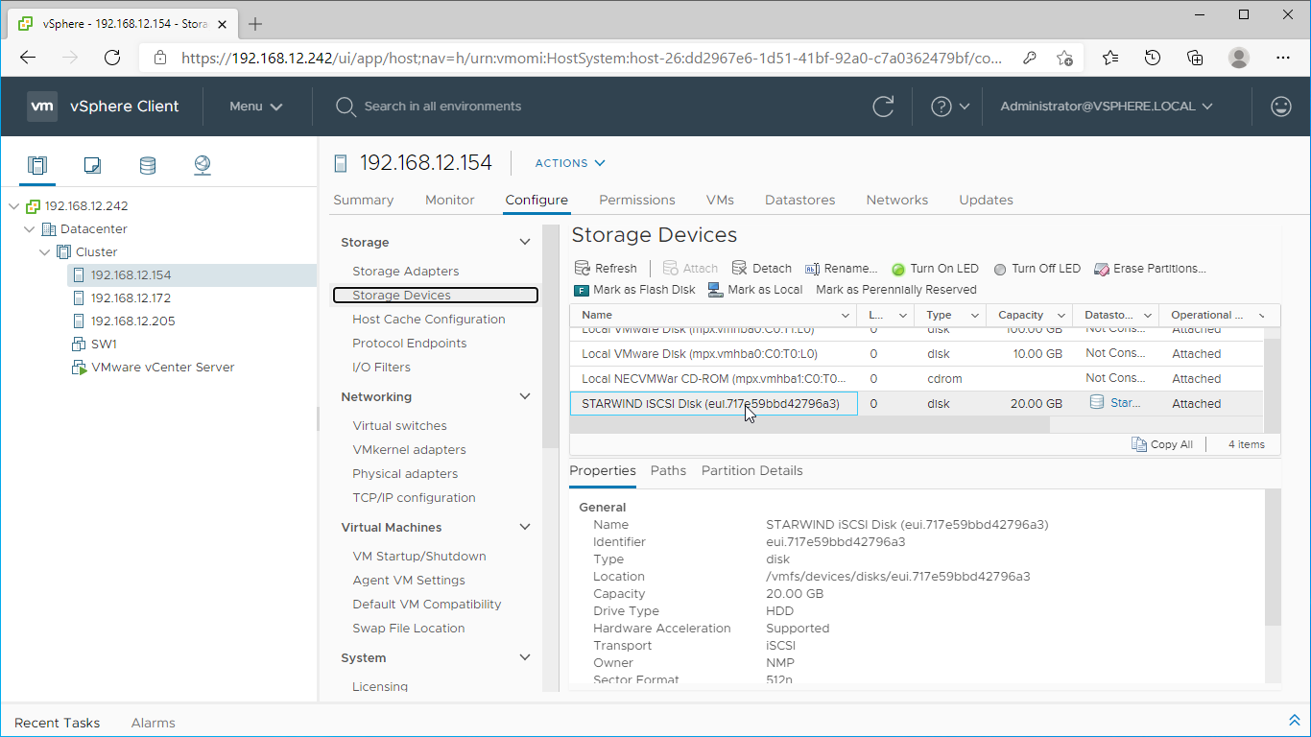Open Capacity column filter dropdown

(1061, 315)
